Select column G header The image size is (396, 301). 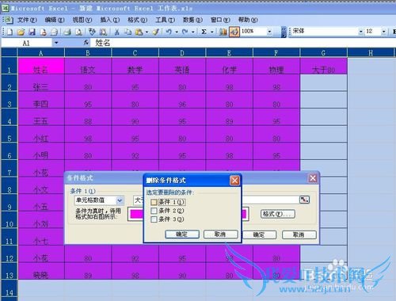point(323,53)
